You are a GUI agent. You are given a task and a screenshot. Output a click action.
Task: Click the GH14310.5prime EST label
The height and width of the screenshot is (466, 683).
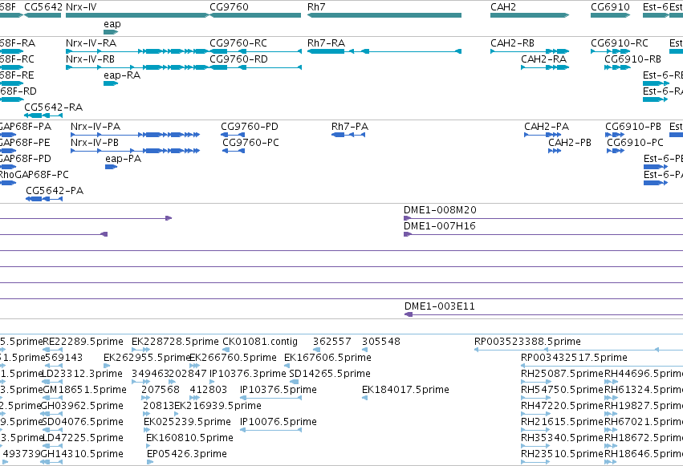point(82,454)
